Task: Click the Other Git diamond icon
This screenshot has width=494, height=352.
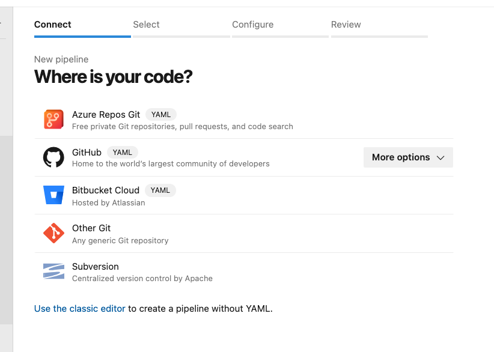Action: tap(53, 233)
